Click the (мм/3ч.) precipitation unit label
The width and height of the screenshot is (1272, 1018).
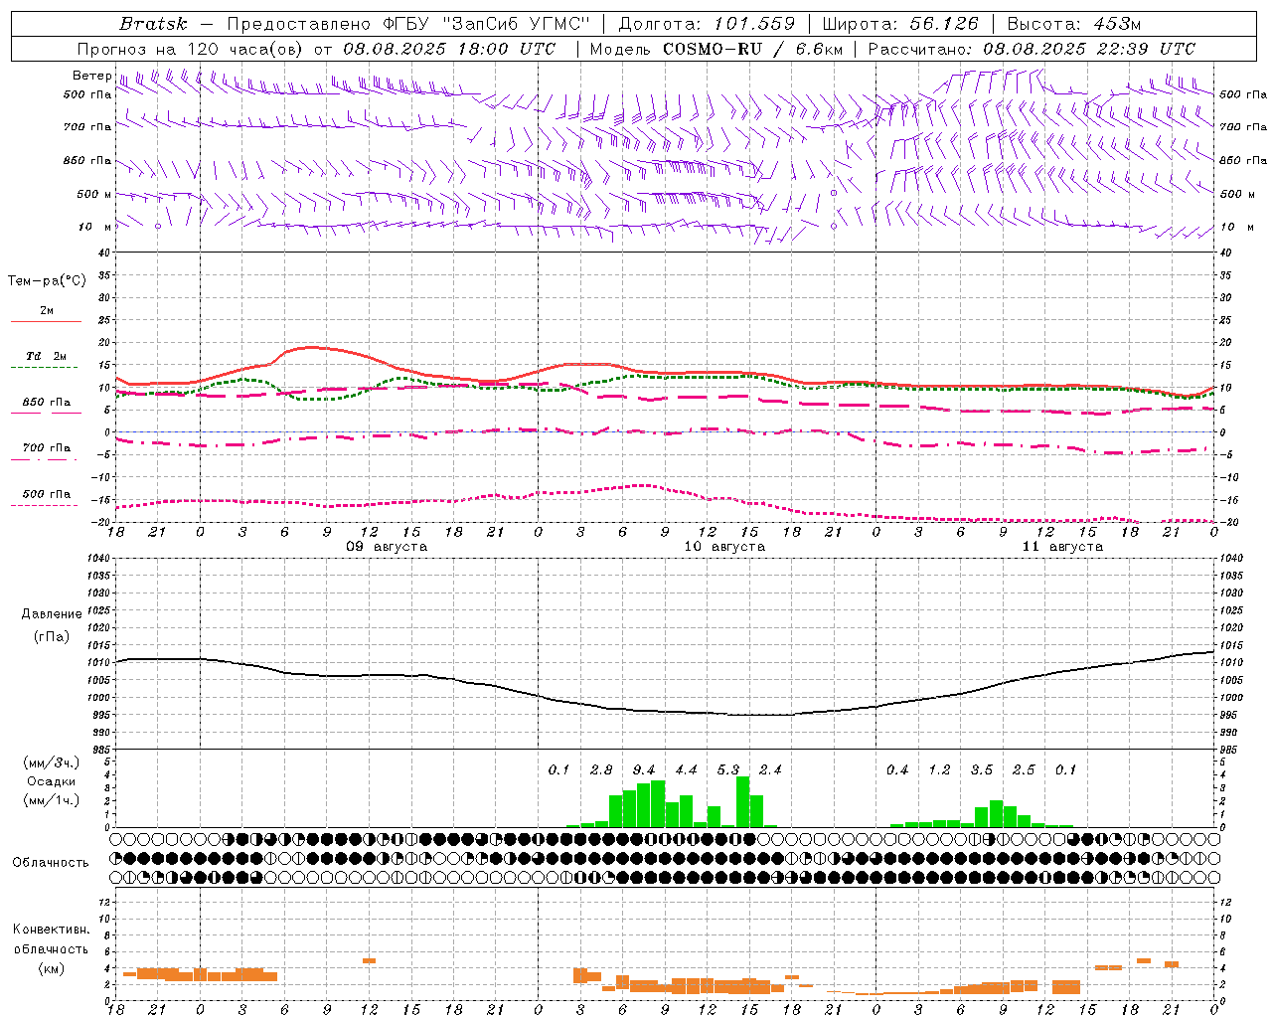tap(50, 763)
